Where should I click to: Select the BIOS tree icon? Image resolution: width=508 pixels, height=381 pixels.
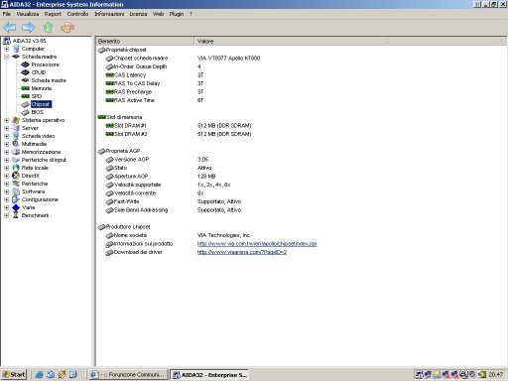click(25, 112)
